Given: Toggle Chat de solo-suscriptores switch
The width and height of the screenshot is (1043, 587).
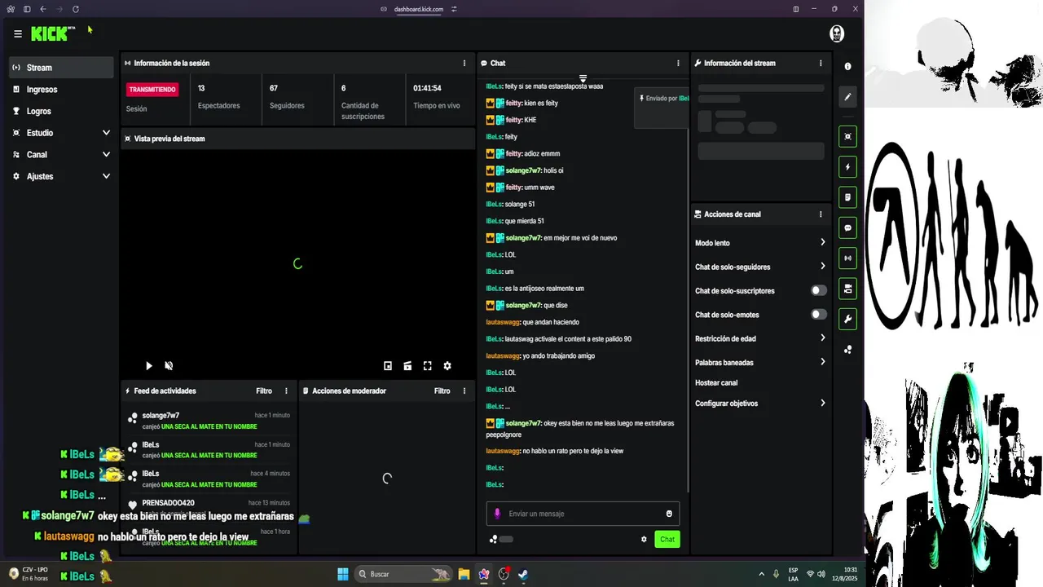Looking at the screenshot, I should [x=819, y=290].
